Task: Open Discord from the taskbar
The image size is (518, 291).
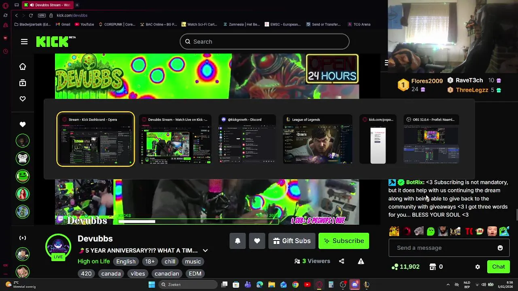Action: [355, 285]
